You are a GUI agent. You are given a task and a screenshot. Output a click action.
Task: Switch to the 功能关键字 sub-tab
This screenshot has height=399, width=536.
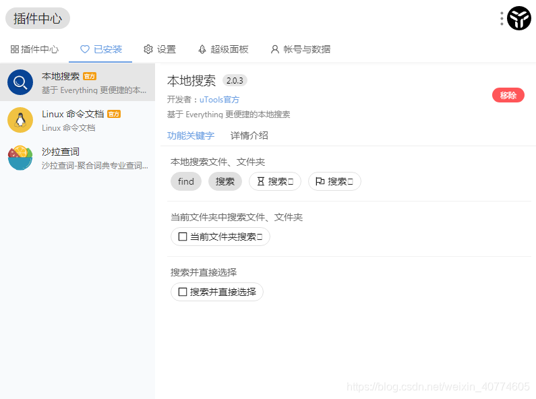pos(191,135)
